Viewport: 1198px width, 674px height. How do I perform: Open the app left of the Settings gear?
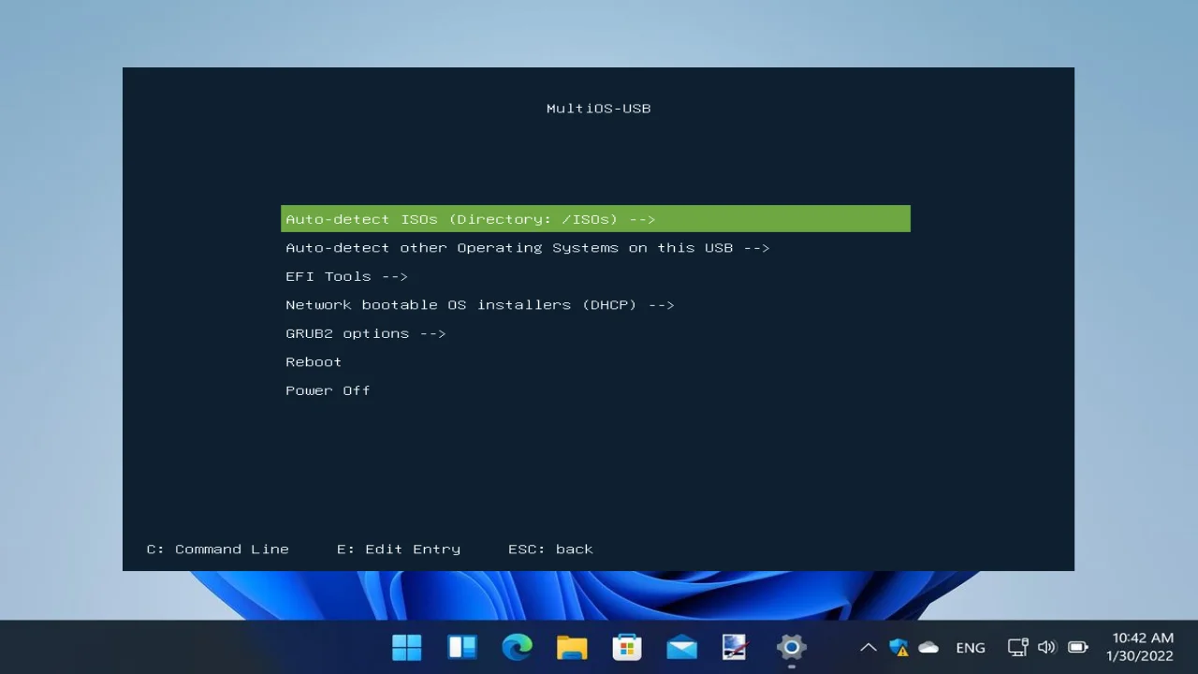[x=736, y=647]
